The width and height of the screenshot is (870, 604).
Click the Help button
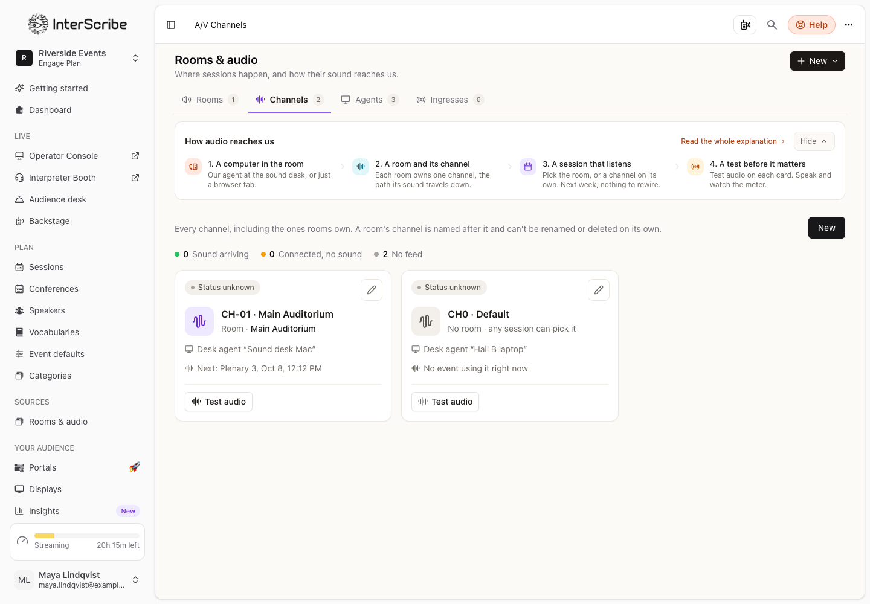[x=811, y=25]
